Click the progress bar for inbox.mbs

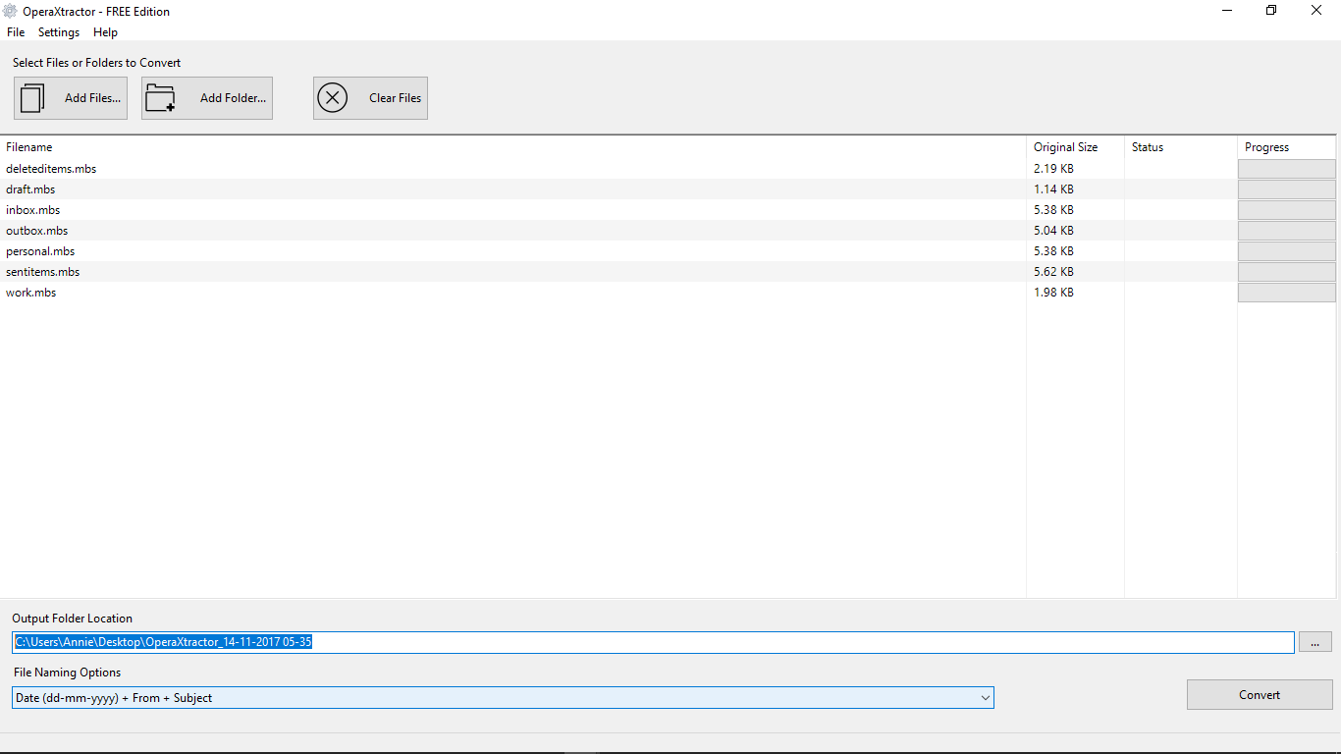click(1287, 210)
